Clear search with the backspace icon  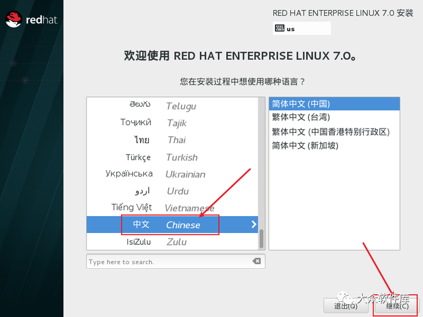click(257, 261)
